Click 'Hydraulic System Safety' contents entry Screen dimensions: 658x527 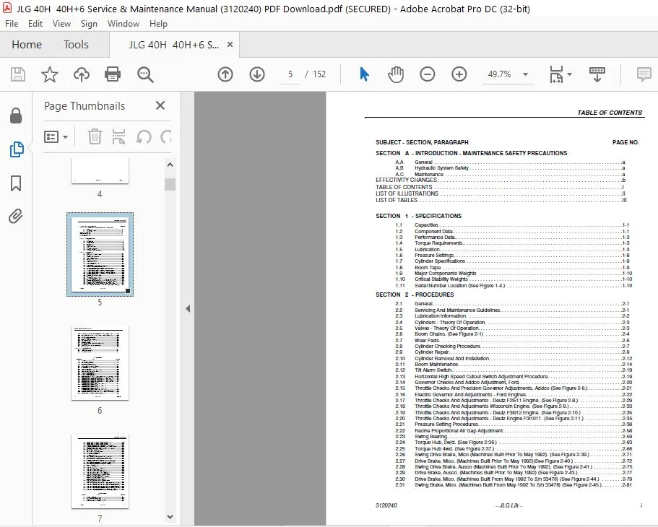[x=441, y=168]
